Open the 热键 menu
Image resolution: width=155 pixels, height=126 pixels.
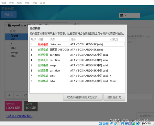[27, 3]
